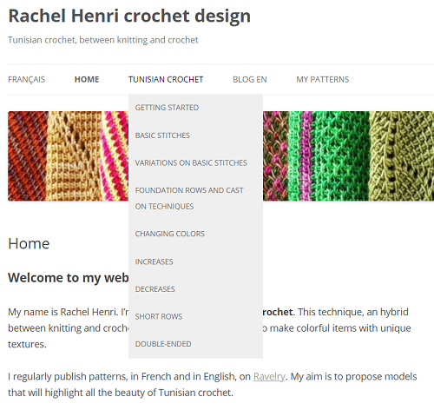Click the Rachel Henri crochet design title

tap(129, 16)
